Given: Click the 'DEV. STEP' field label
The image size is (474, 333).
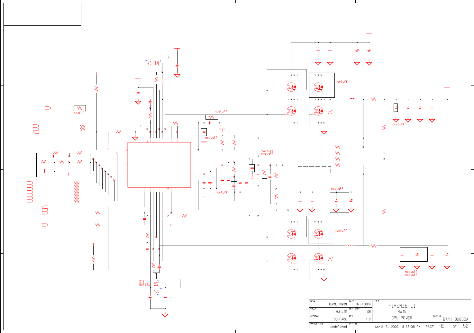Looking at the screenshot, I should [x=354, y=309].
